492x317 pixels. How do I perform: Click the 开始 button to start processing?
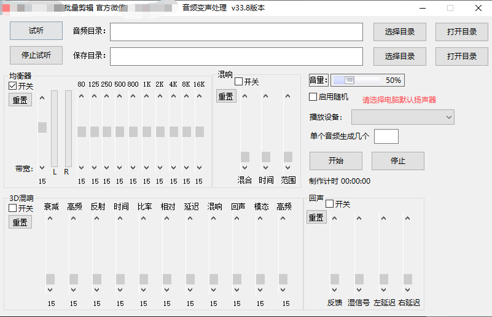click(x=335, y=161)
